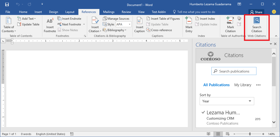Click English (United States) language indicator

[51, 134]
